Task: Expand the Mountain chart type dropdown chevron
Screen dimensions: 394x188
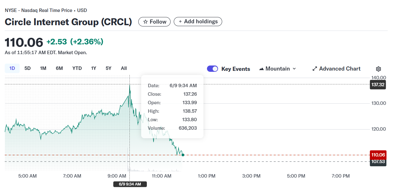Action: coord(294,69)
